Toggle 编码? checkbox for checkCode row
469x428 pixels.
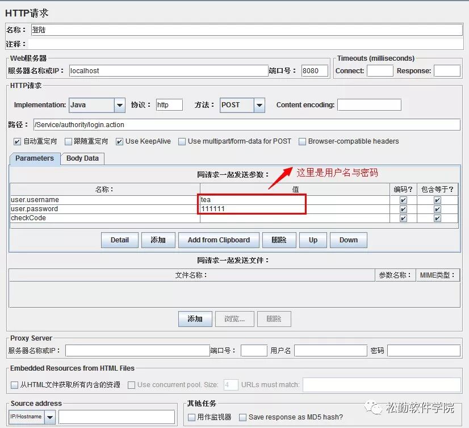(403, 219)
